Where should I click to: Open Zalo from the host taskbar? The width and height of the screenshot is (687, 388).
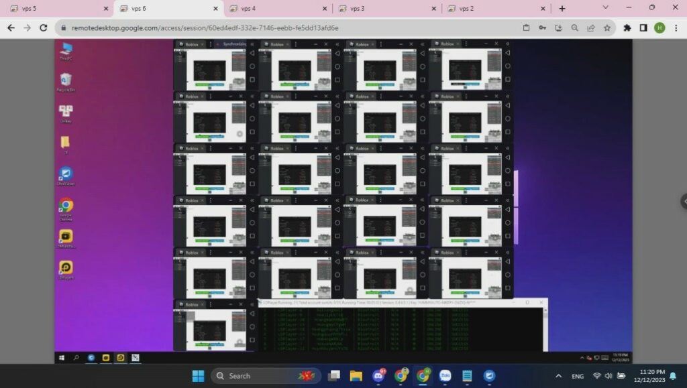tap(445, 376)
